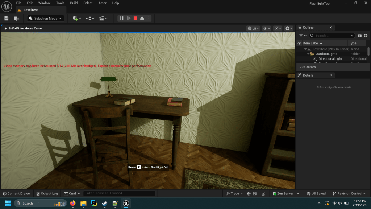Click the Save current level icon
371x209 pixels.
(x=6, y=18)
